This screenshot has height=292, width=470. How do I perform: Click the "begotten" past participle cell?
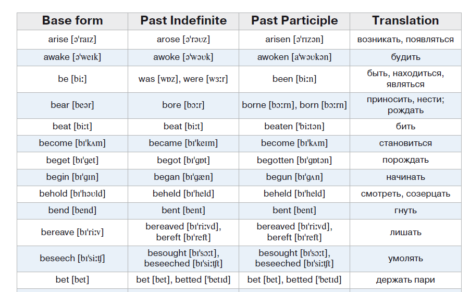coord(294,161)
